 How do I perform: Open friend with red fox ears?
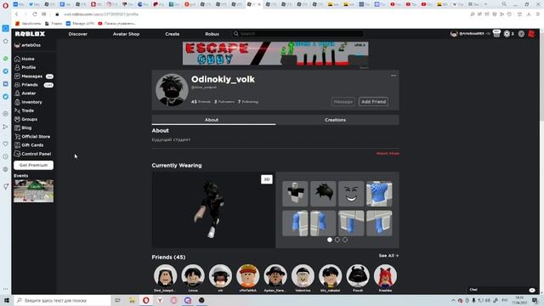point(385,275)
